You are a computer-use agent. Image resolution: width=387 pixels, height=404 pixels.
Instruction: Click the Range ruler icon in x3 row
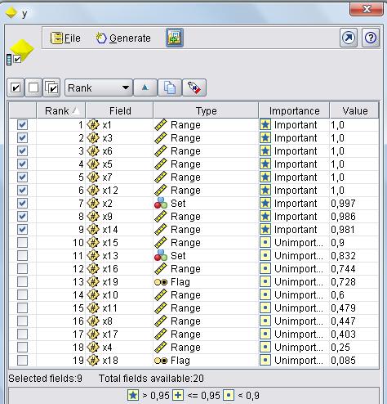[161, 138]
